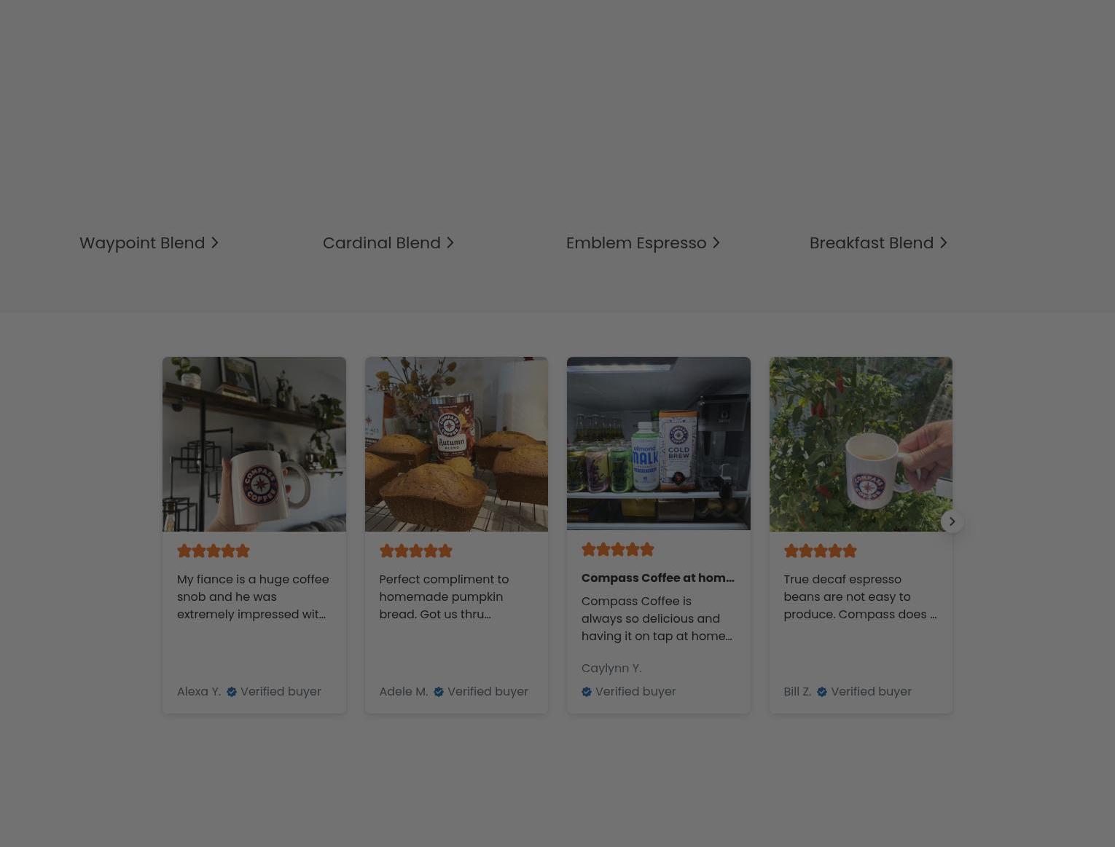Click the verified badge next to Alexa Y.
The height and width of the screenshot is (847, 1115).
tap(231, 692)
